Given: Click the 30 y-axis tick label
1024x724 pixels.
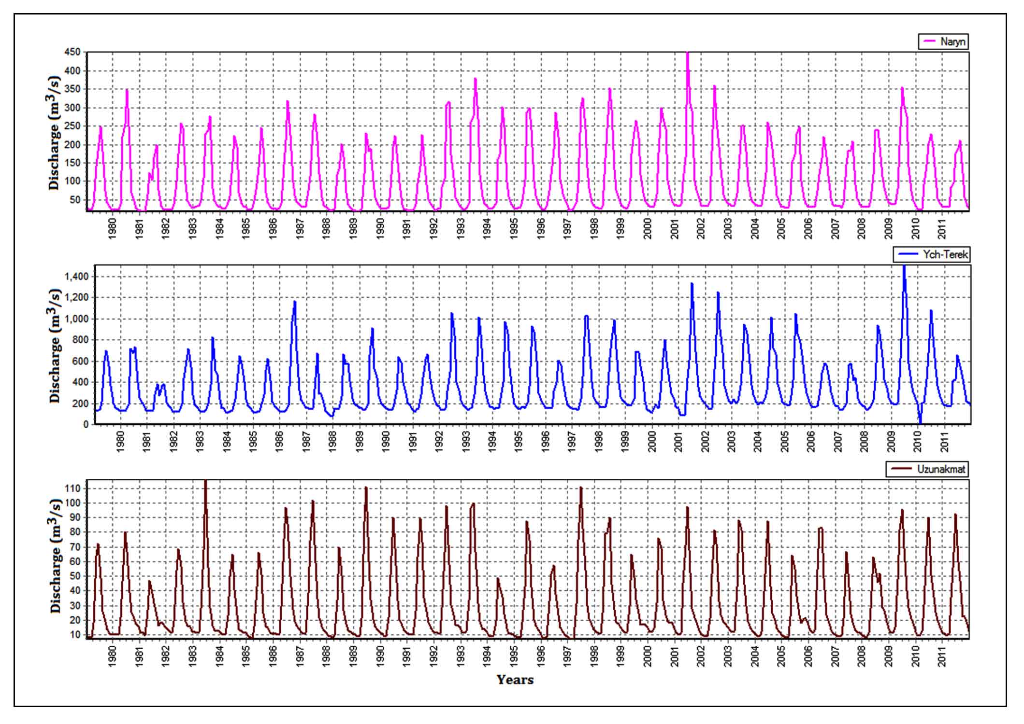Looking at the screenshot, I should tap(76, 606).
